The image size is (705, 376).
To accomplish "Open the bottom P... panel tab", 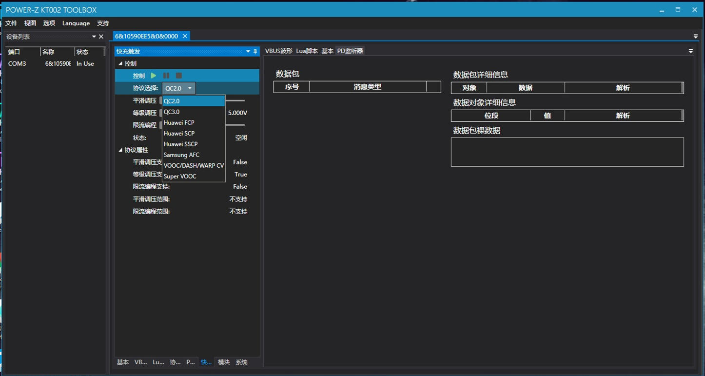I will click(x=191, y=362).
